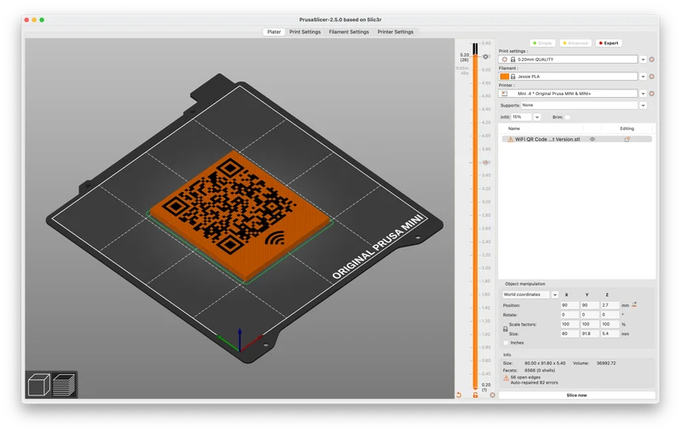Open the Filament Settings tab
The image size is (681, 432).
click(x=349, y=31)
